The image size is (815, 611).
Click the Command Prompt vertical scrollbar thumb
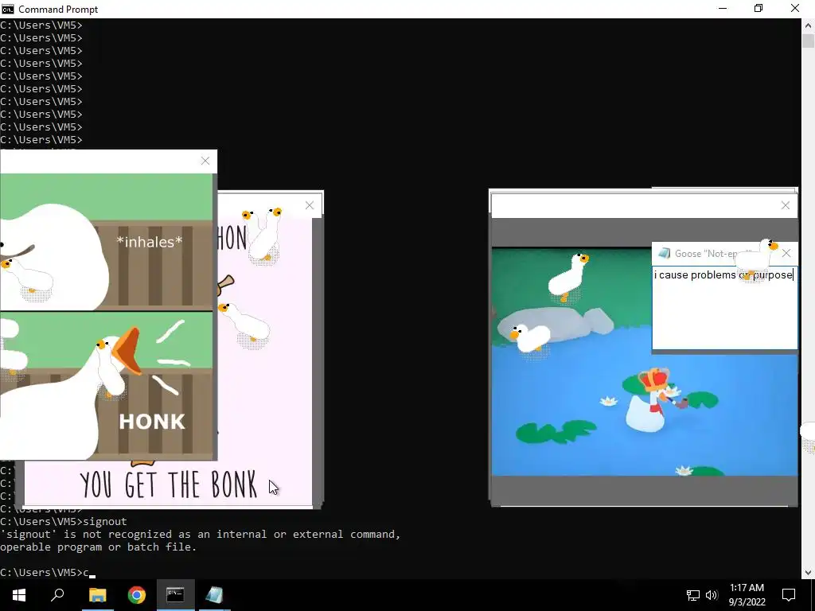(809, 41)
